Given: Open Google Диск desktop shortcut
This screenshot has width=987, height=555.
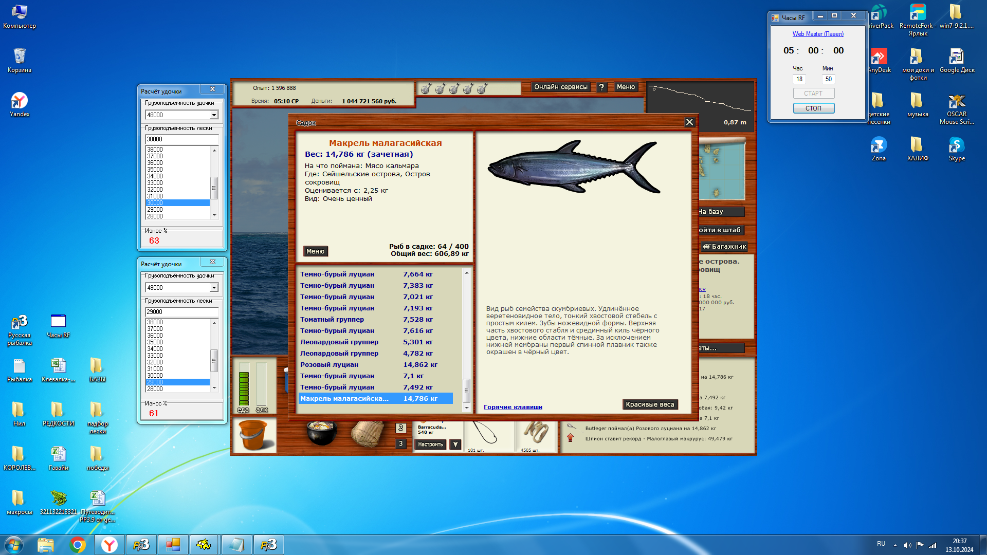Looking at the screenshot, I should [x=957, y=61].
